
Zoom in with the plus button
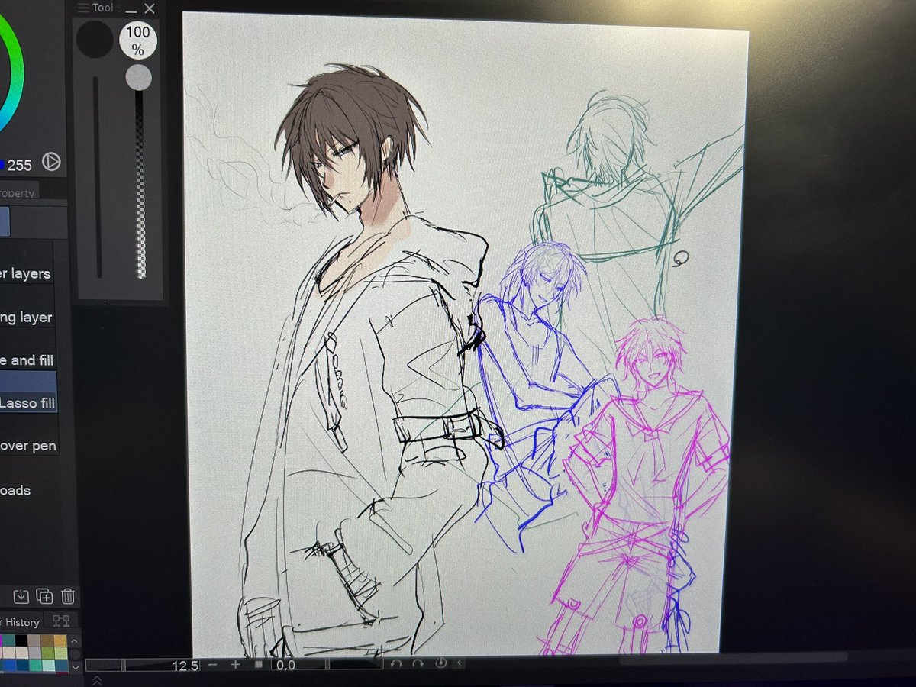(x=235, y=665)
